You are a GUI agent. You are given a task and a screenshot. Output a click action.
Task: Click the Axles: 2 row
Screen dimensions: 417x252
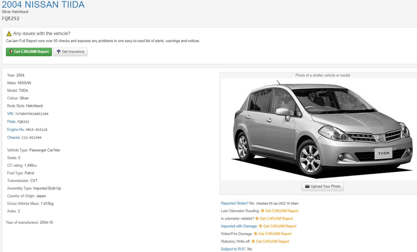[x=14, y=211]
